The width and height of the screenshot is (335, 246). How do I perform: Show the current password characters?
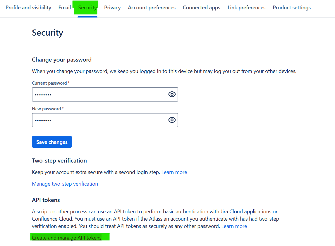click(172, 94)
